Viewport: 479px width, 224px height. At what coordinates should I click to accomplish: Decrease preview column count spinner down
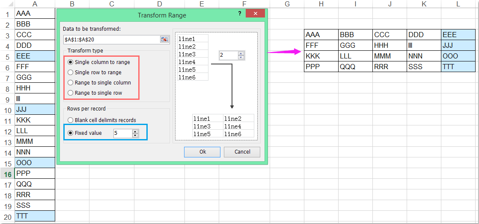tap(241, 58)
